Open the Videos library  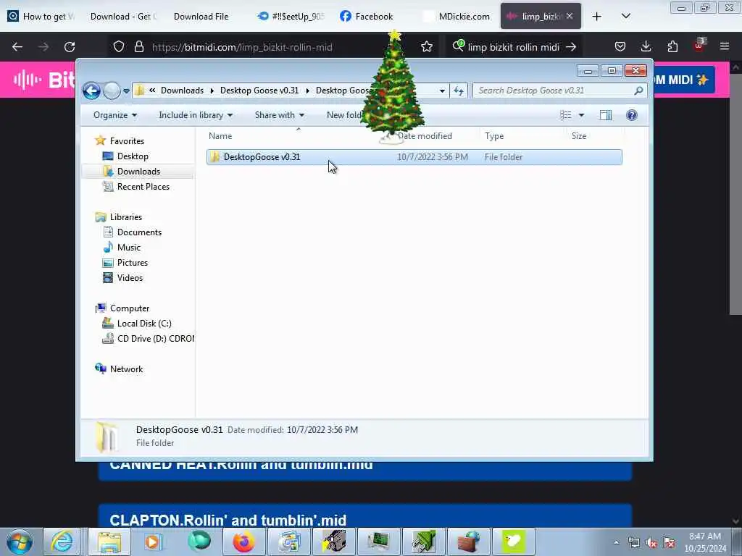[x=130, y=277]
